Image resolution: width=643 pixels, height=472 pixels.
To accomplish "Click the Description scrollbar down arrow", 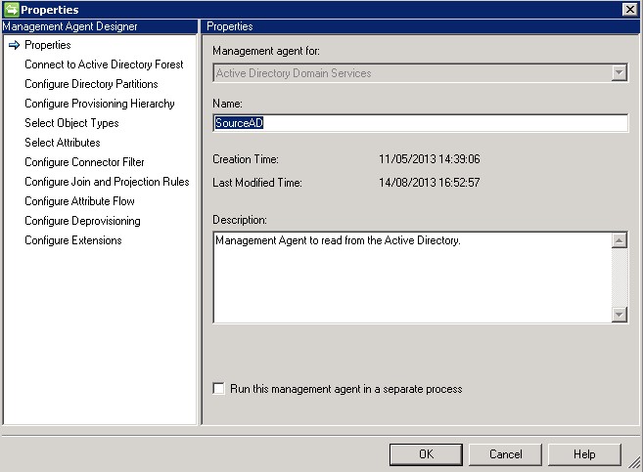I will tap(620, 315).
